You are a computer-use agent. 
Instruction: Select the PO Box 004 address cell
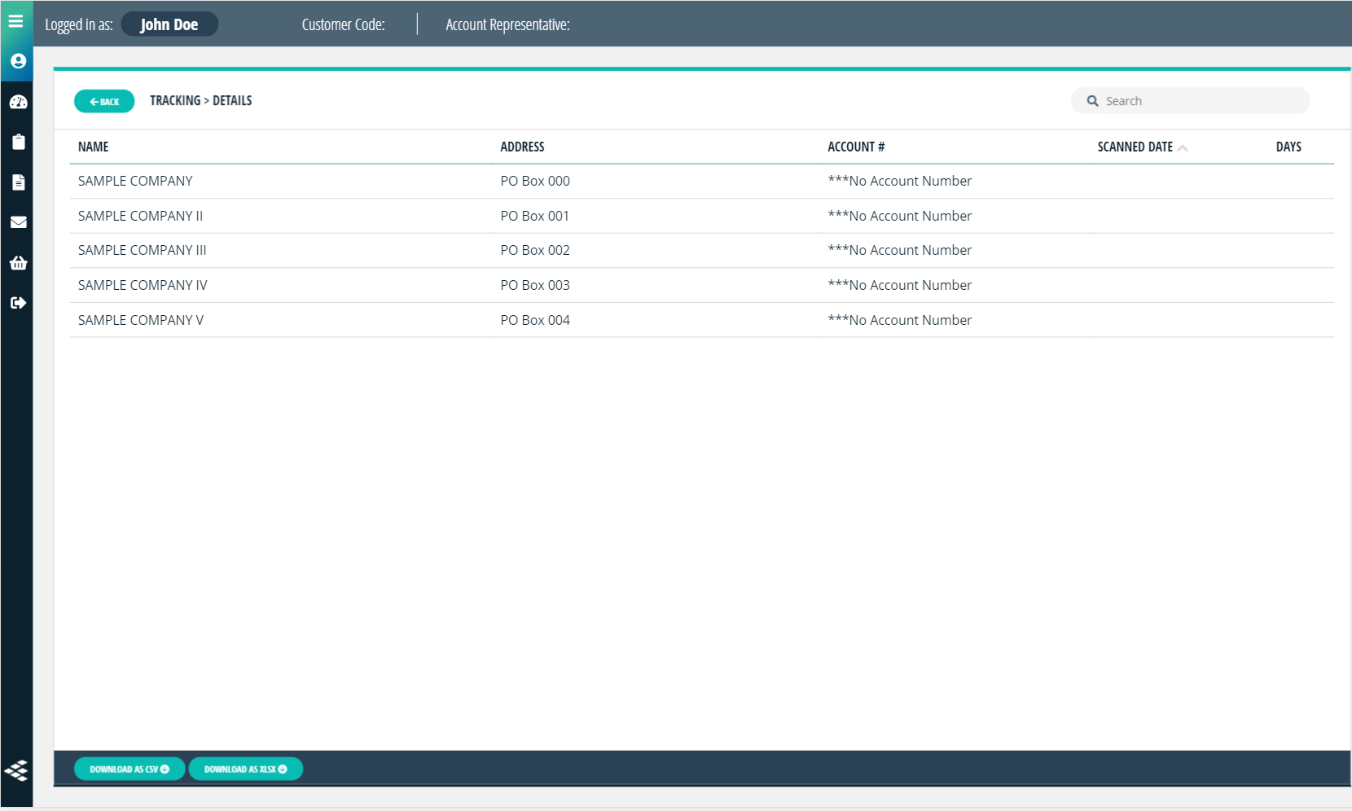(x=535, y=320)
